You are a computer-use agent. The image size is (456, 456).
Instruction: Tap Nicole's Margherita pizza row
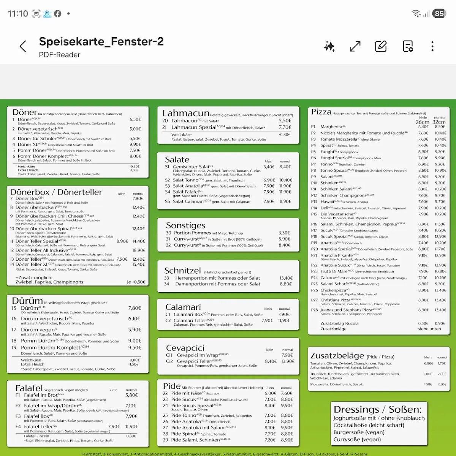pos(378,133)
